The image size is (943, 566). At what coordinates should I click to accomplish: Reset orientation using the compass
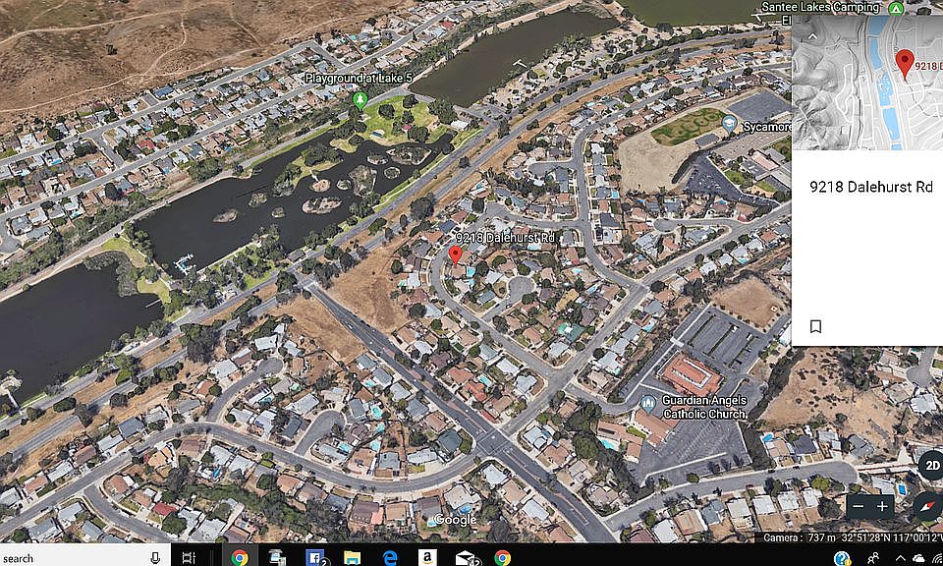tap(929, 506)
